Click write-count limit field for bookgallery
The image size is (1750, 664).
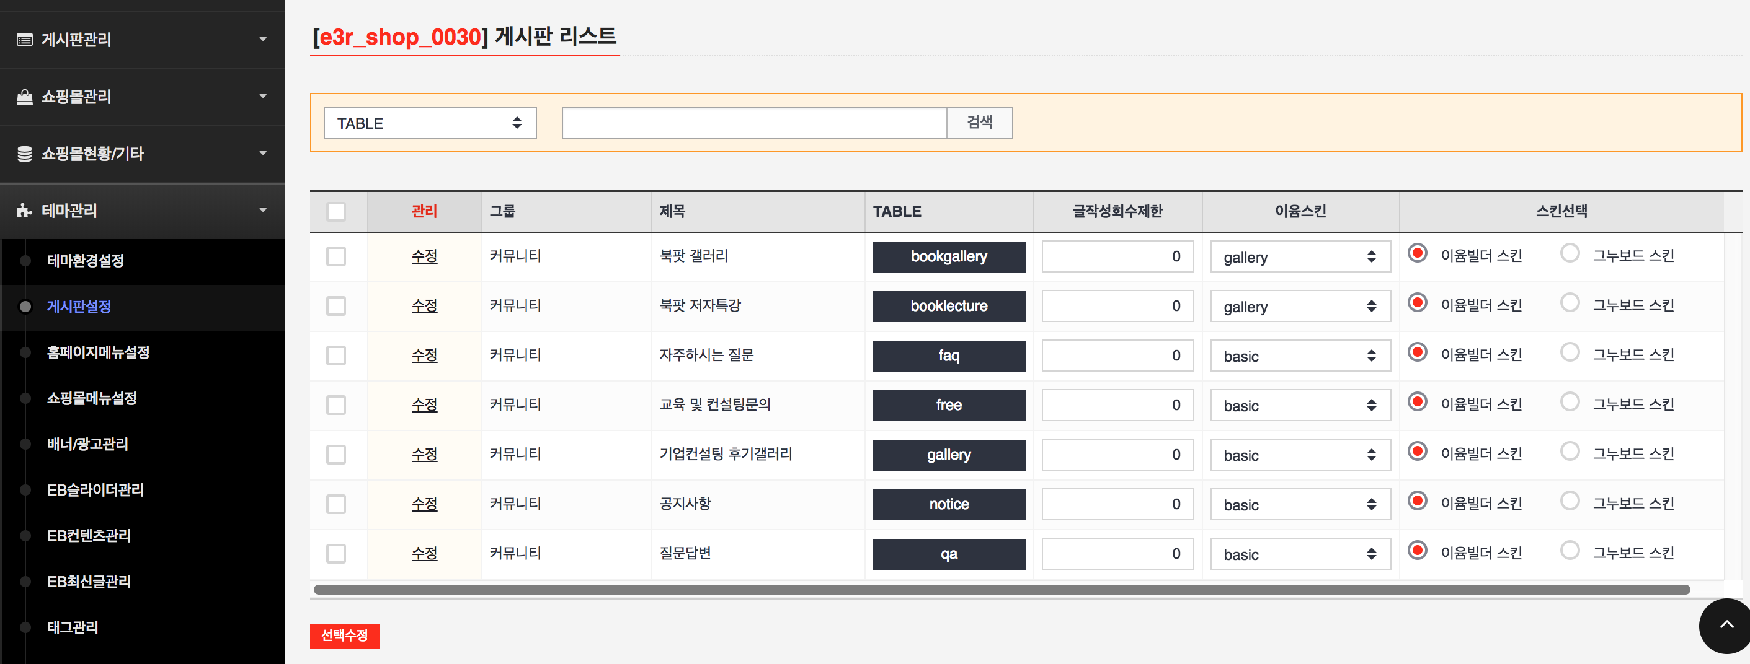click(x=1117, y=257)
